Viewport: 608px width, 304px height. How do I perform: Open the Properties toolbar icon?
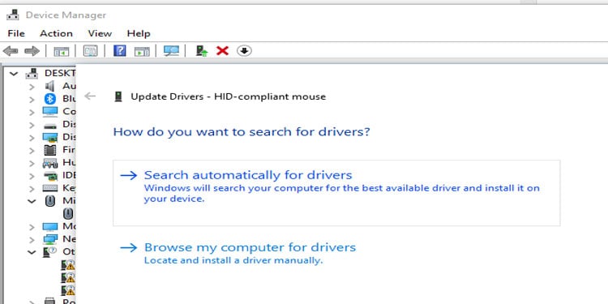[x=90, y=51]
